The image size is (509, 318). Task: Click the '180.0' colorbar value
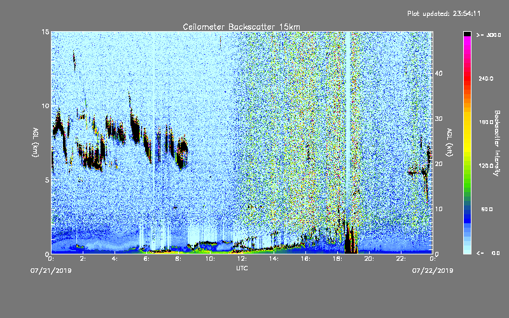486,122
